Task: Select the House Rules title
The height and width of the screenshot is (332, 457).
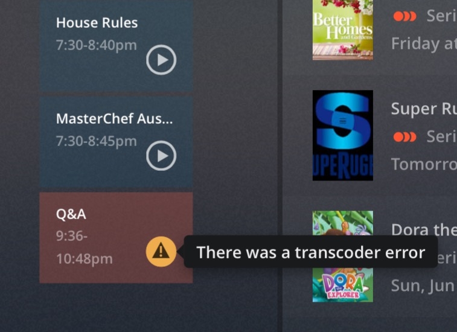Action: (x=97, y=23)
